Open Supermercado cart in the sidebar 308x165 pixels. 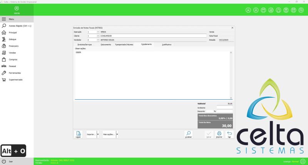click(16, 80)
